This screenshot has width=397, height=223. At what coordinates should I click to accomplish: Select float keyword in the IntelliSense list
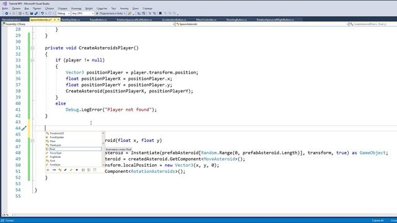(73, 149)
